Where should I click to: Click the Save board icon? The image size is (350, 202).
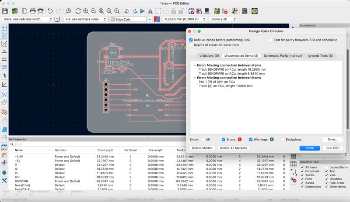[x=5, y=11]
